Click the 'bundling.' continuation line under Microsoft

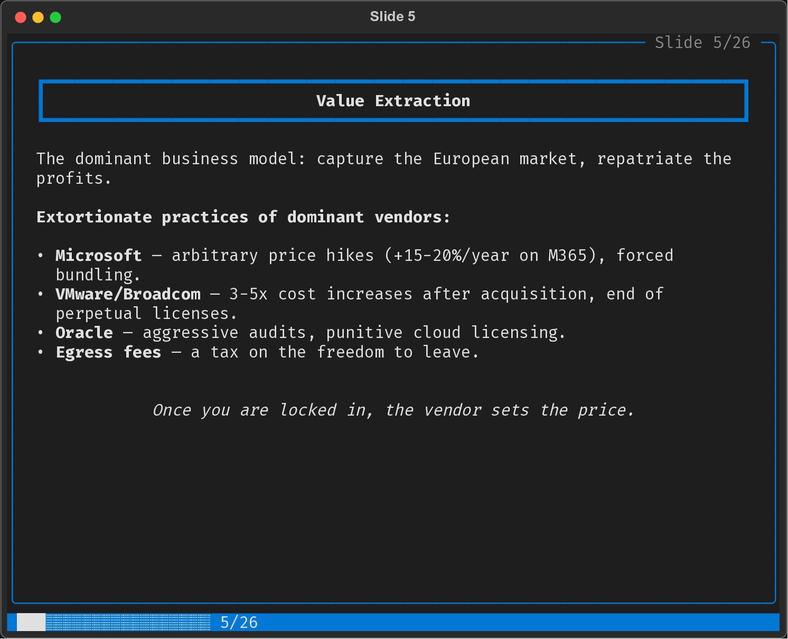click(98, 275)
